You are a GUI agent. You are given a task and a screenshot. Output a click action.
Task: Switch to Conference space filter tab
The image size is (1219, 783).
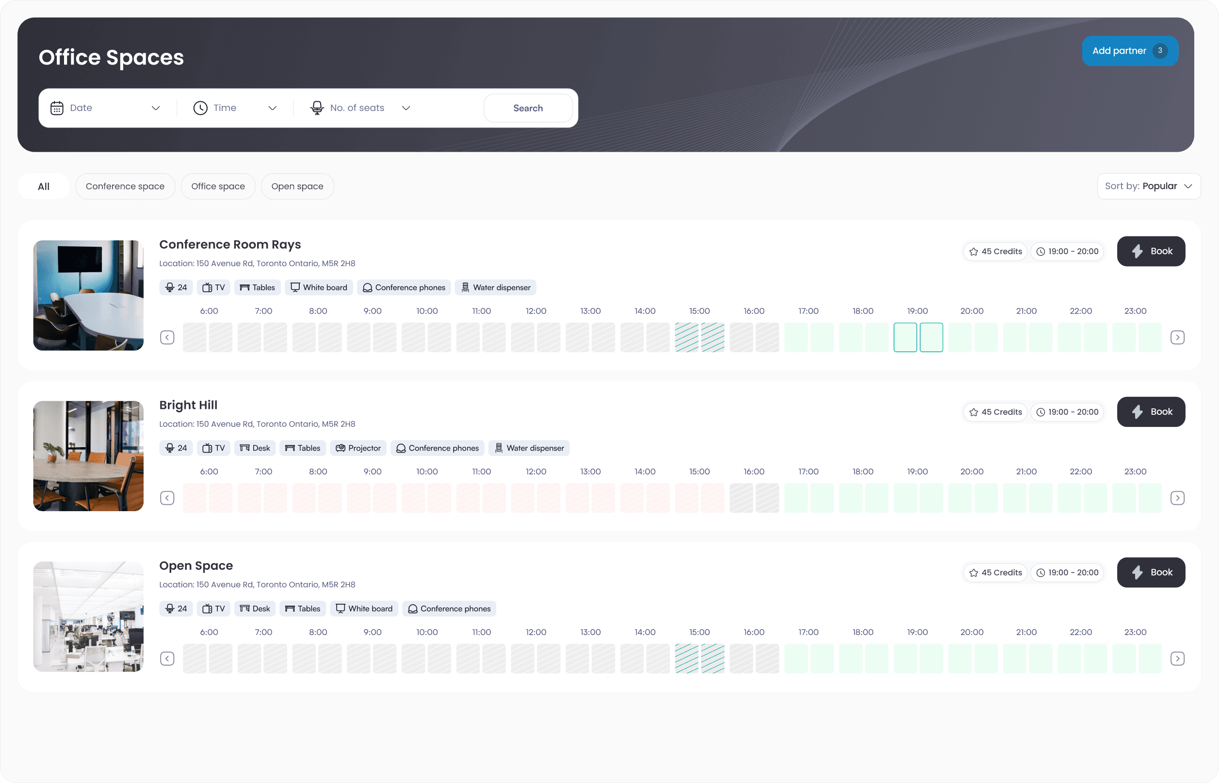click(125, 186)
